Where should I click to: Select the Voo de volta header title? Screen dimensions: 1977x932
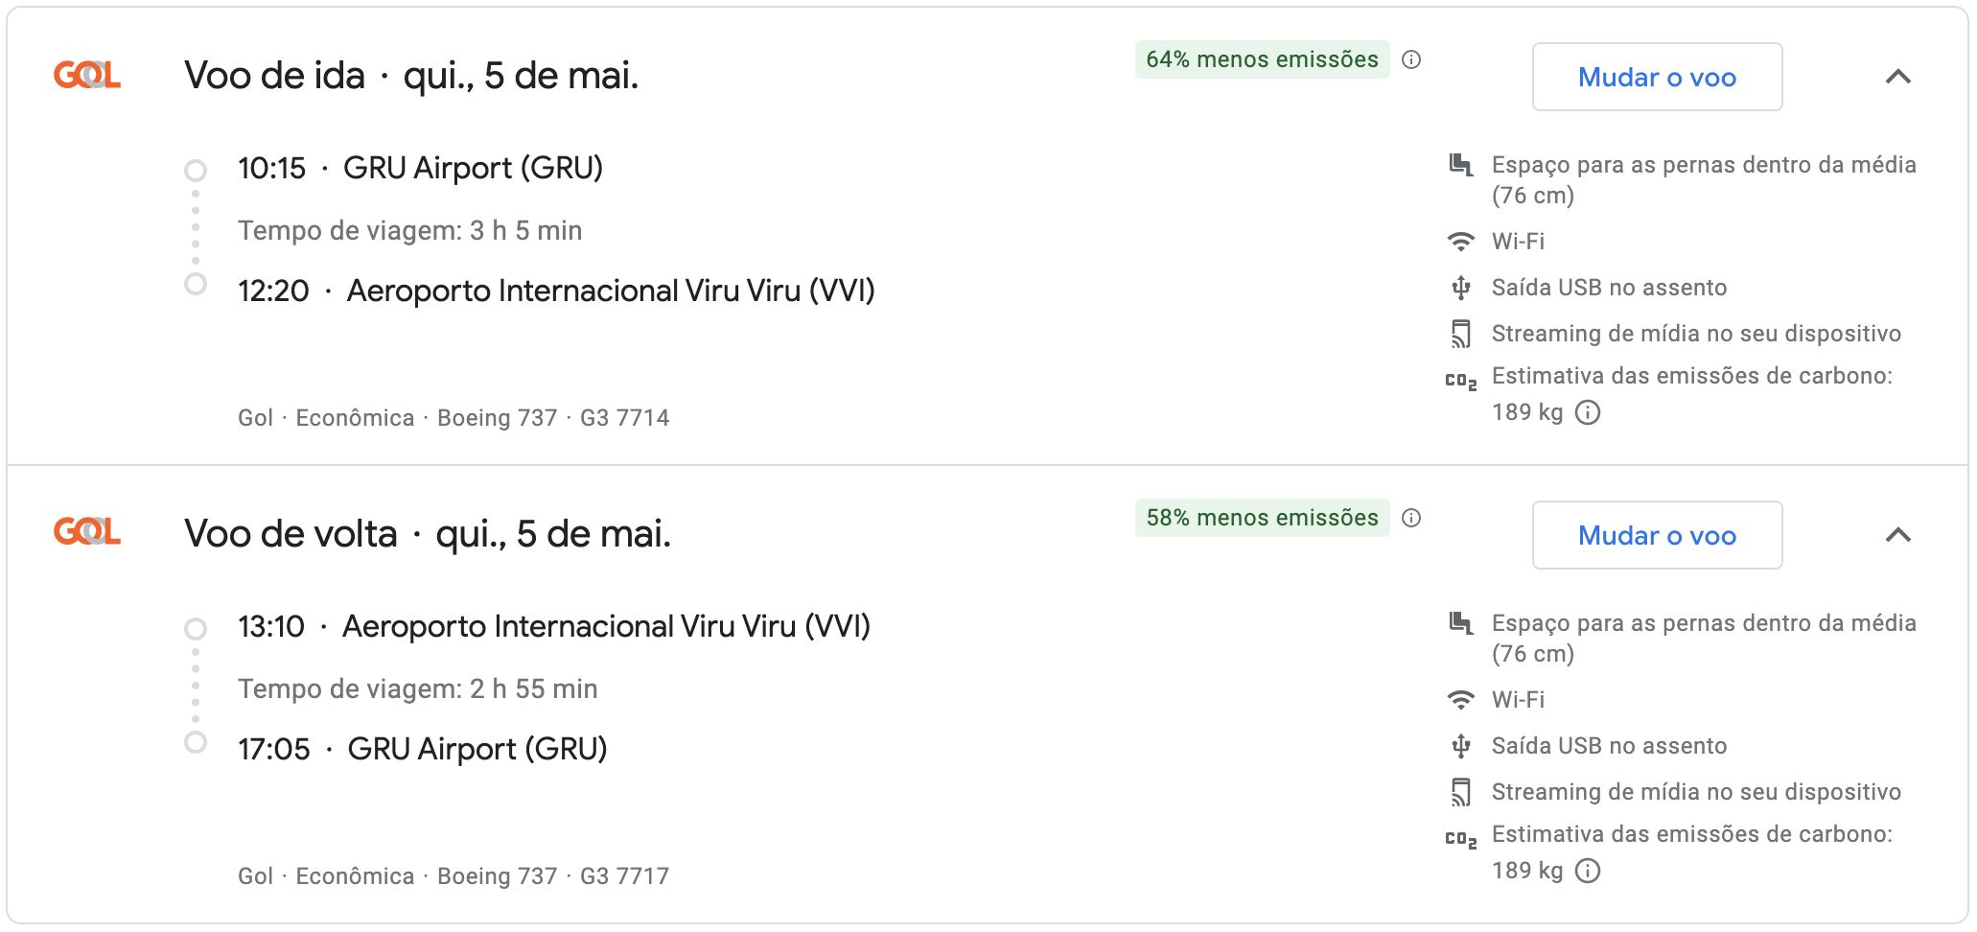(x=428, y=533)
